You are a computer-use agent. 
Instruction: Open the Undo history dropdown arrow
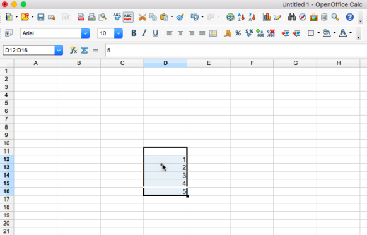tap(202, 17)
